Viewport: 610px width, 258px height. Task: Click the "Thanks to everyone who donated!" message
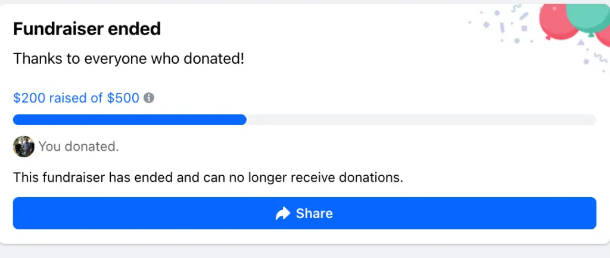coord(129,59)
